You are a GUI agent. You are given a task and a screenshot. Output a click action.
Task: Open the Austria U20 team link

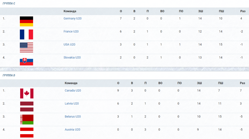72,130
